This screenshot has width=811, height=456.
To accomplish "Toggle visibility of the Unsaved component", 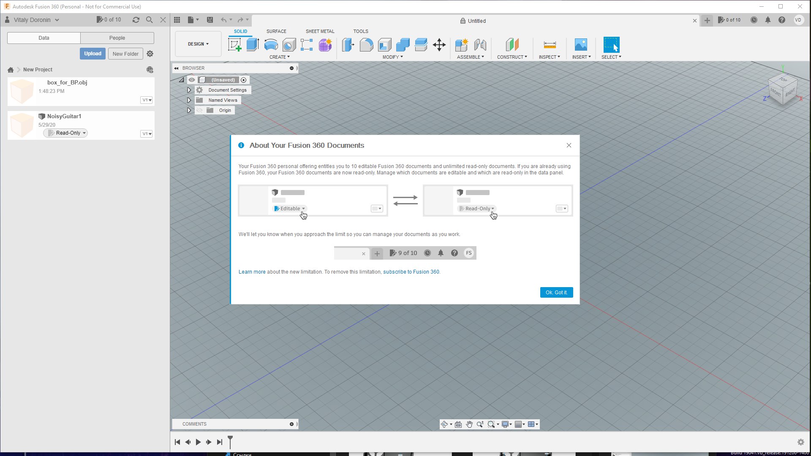I will tap(192, 80).
